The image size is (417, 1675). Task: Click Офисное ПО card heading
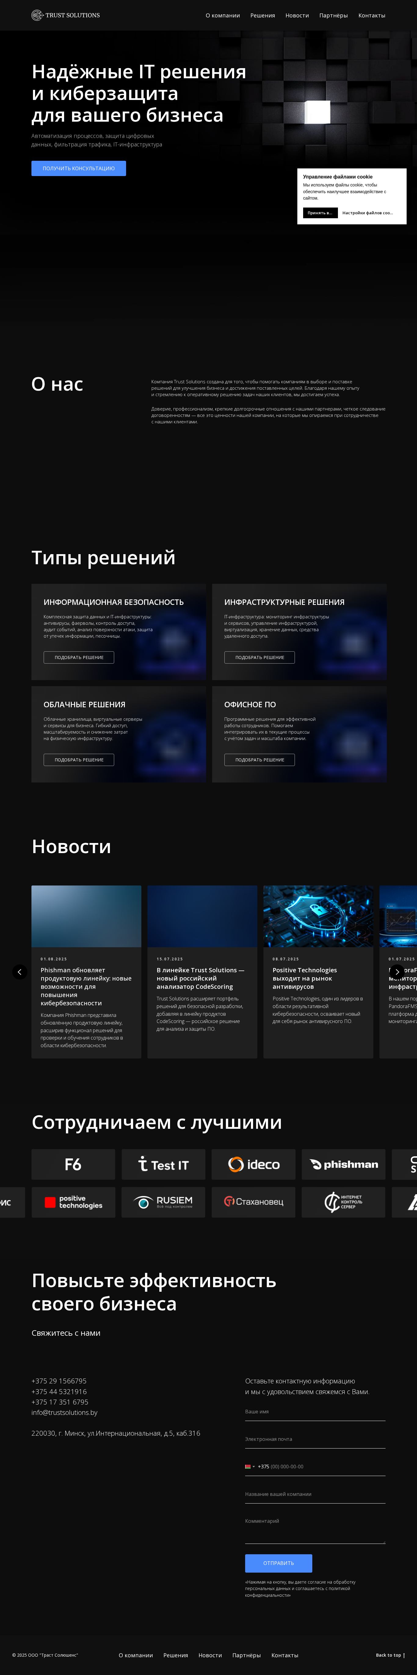250,704
